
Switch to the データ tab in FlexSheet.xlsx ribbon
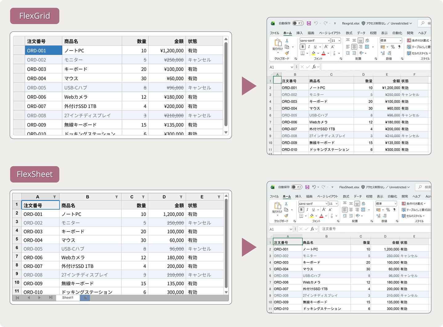pos(357,196)
